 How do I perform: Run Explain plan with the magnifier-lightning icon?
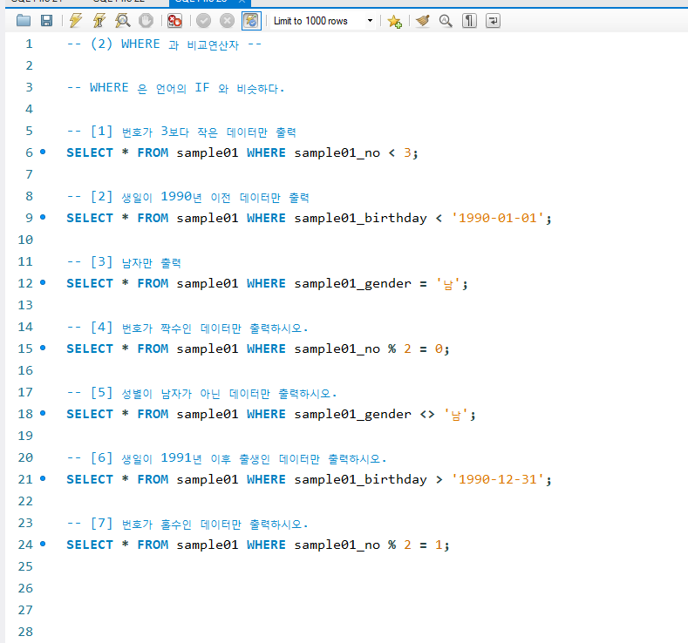pyautogui.click(x=122, y=21)
